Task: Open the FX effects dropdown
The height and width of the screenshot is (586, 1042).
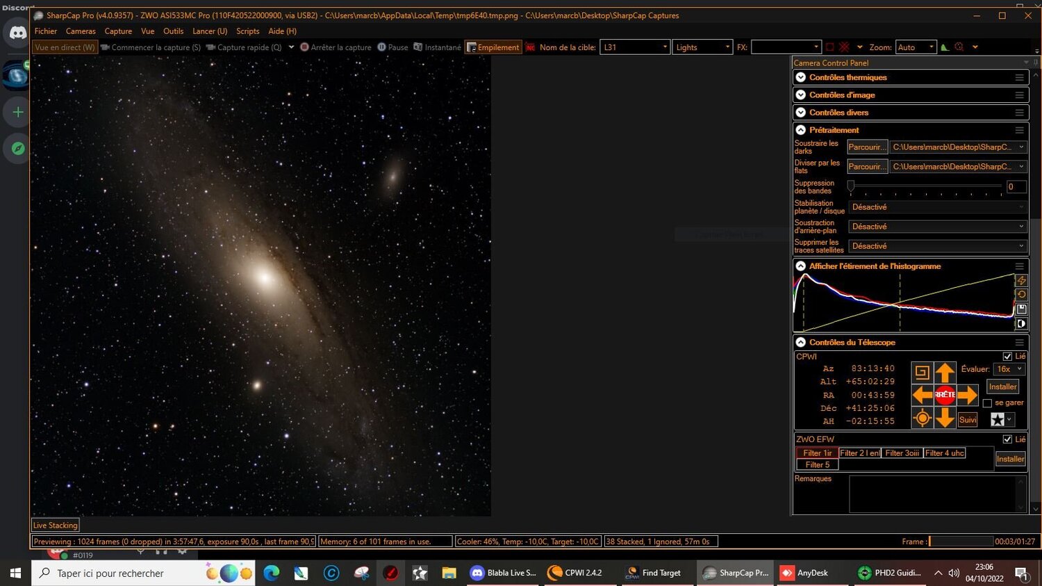Action: pyautogui.click(x=786, y=47)
